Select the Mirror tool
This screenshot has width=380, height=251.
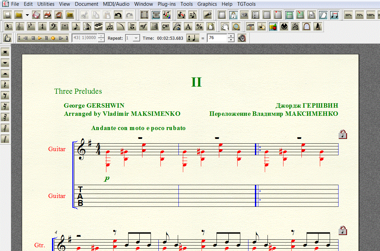pos(306,26)
